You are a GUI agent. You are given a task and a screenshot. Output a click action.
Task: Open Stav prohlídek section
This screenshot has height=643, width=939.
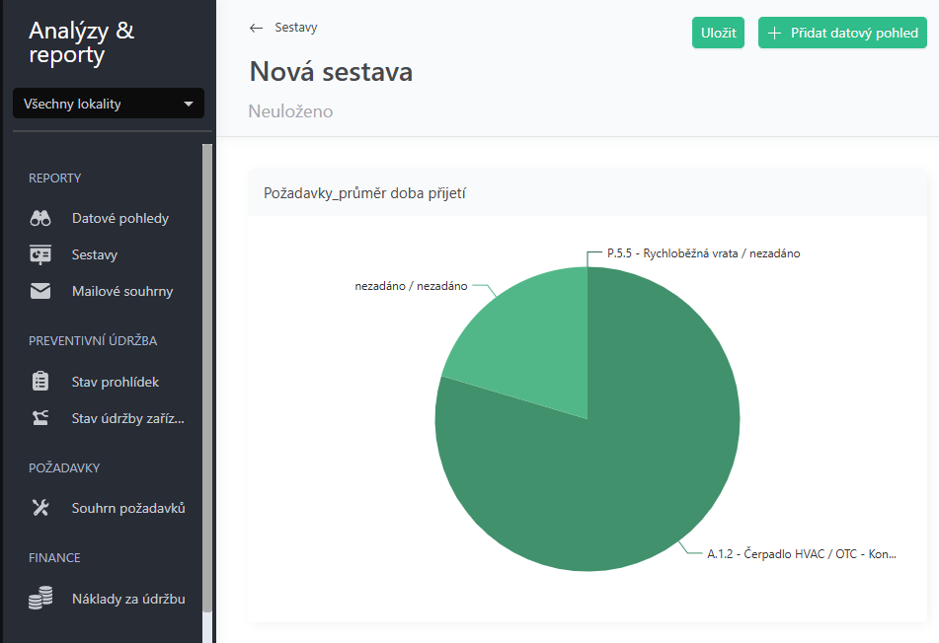tap(115, 382)
